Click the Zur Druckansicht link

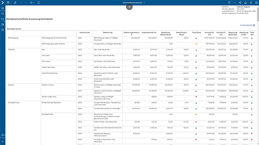click(x=246, y=25)
